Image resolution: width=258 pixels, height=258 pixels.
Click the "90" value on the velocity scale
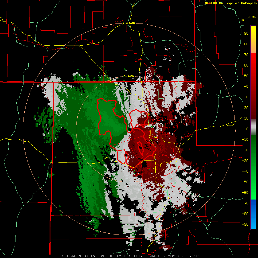tap(246, 34)
